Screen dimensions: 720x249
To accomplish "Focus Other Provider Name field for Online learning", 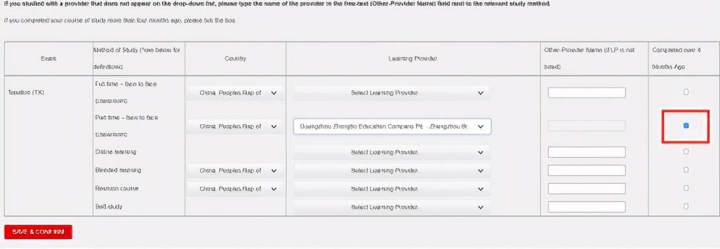I will [587, 153].
